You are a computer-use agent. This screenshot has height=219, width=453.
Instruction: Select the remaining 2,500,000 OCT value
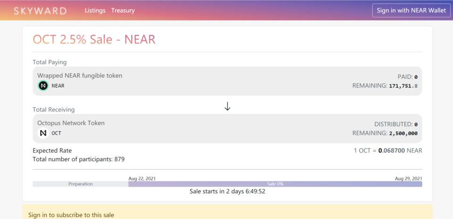pyautogui.click(x=403, y=133)
